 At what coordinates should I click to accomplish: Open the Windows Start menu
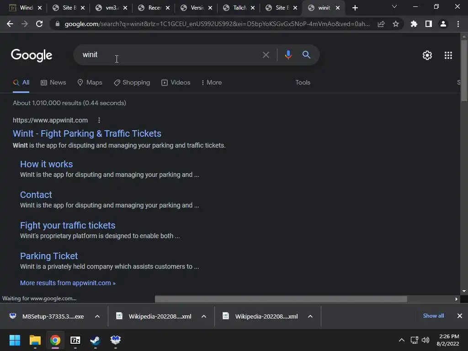point(15,340)
